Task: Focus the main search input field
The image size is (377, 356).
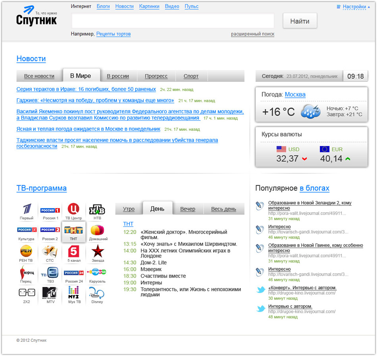Action: (x=173, y=21)
